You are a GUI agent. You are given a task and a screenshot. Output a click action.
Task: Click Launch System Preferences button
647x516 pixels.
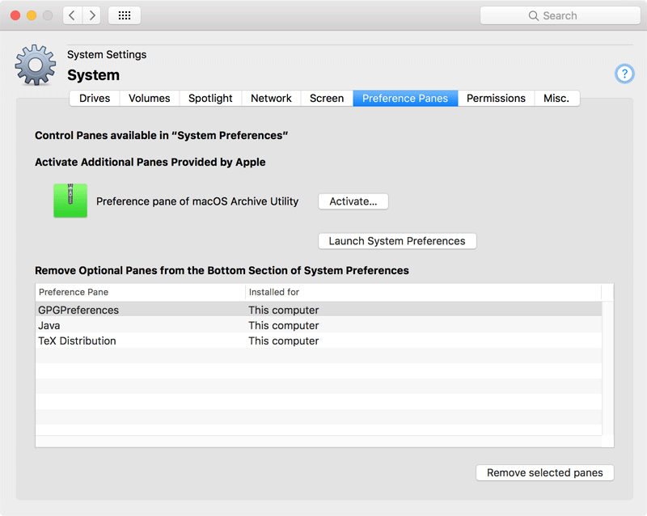397,241
